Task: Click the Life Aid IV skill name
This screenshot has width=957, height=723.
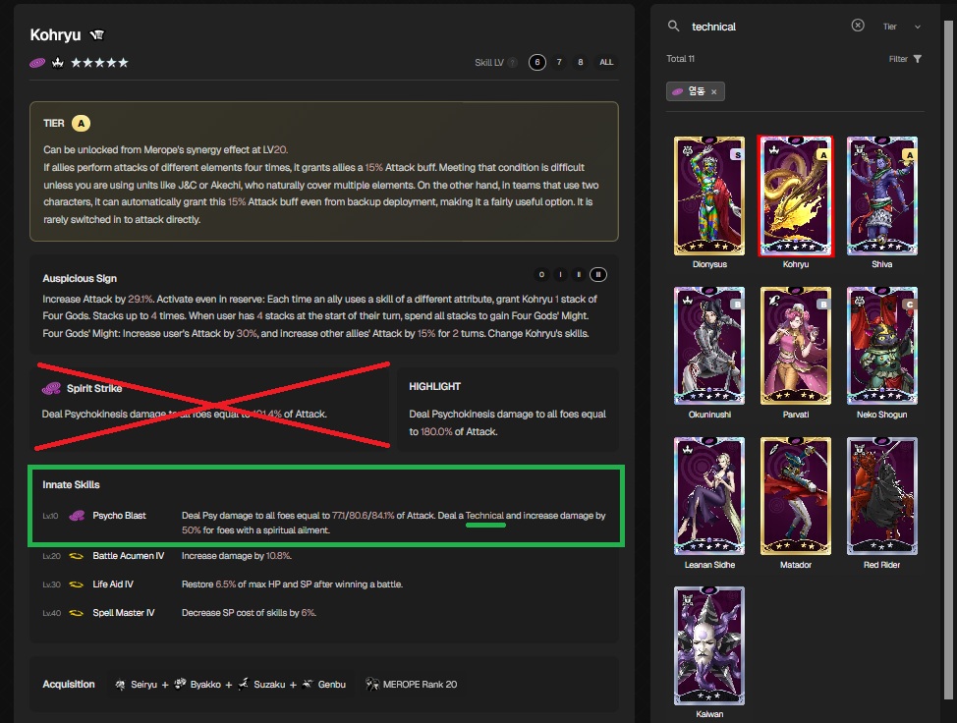Action: click(x=113, y=584)
